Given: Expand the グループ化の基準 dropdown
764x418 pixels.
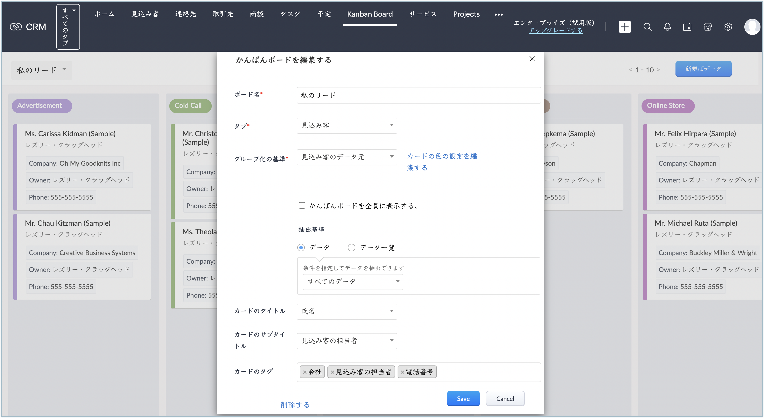Looking at the screenshot, I should (347, 157).
